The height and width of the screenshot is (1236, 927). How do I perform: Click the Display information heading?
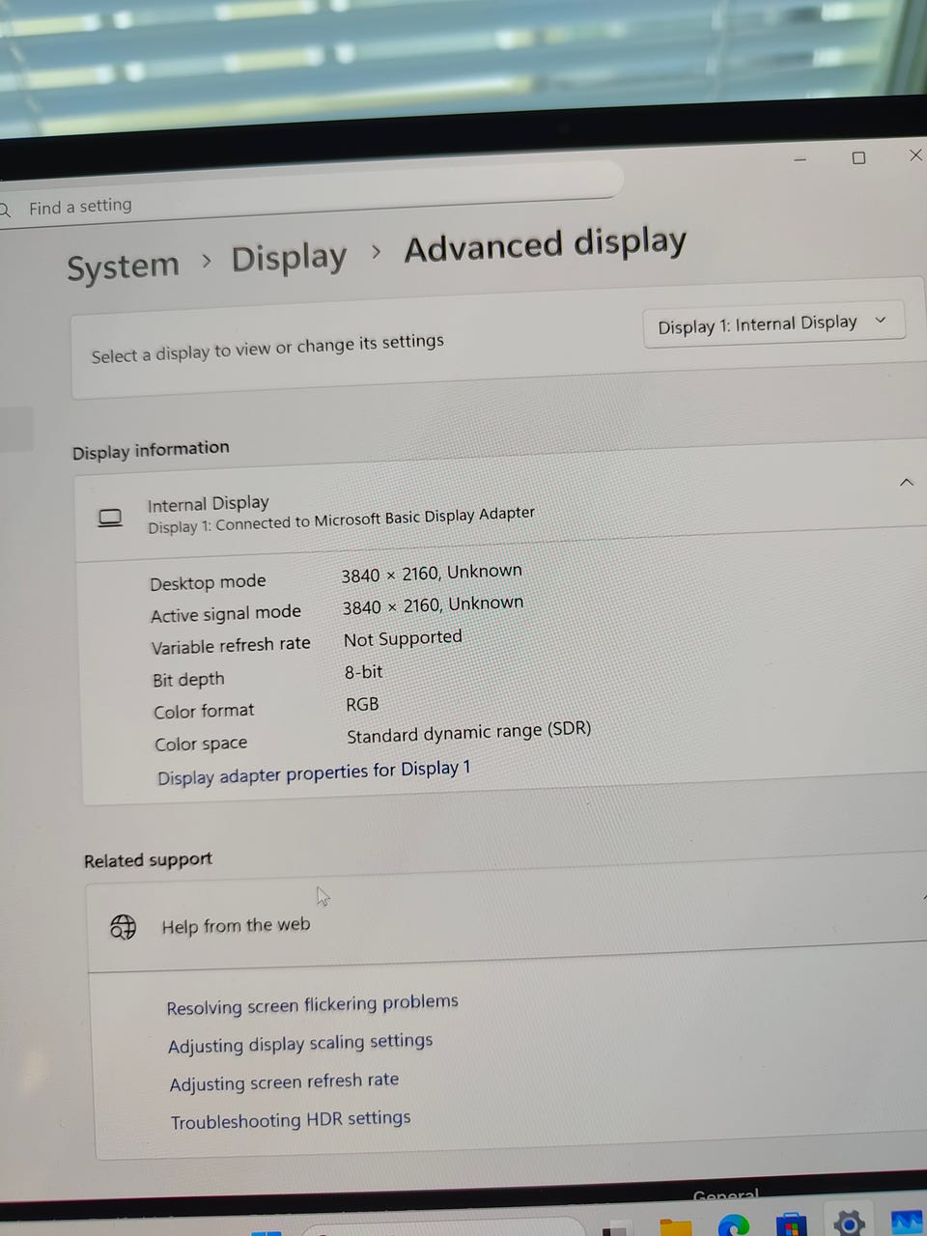[151, 450]
